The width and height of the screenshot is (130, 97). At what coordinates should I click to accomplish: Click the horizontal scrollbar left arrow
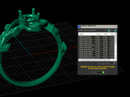click(x=79, y=60)
